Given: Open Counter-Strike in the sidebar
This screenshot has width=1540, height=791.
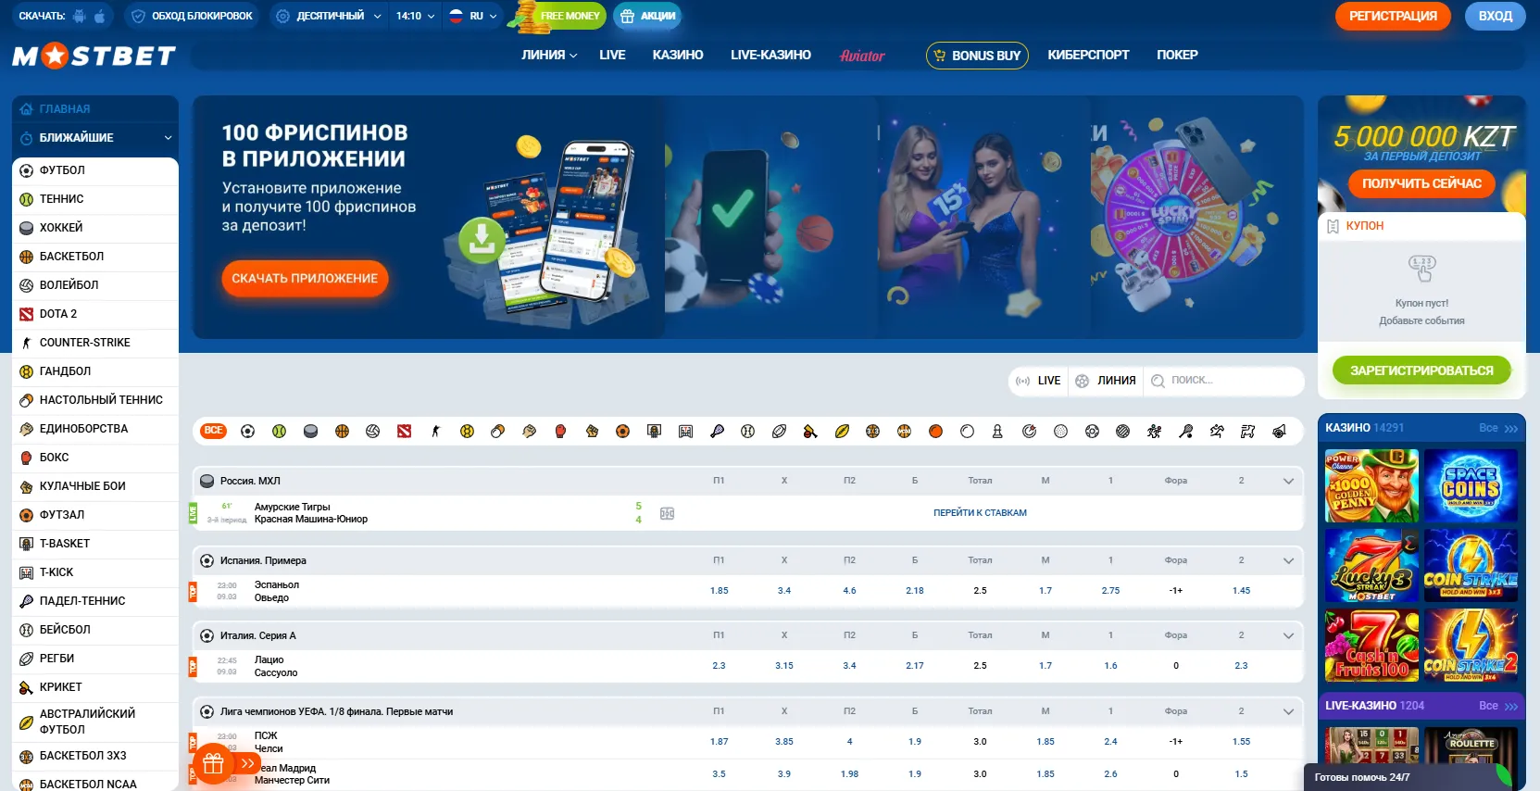Looking at the screenshot, I should click(94, 343).
